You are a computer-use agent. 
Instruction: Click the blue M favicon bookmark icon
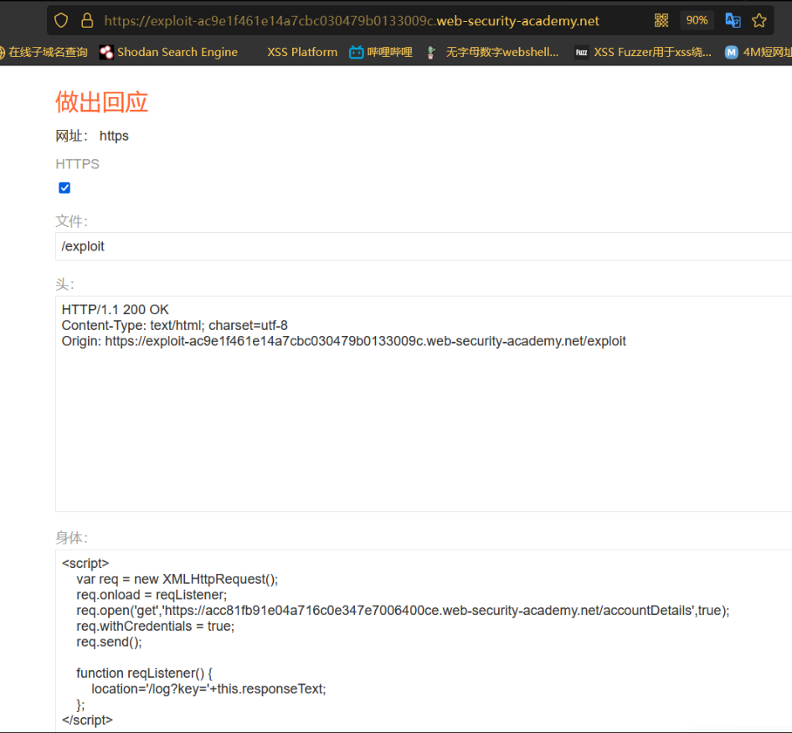pos(731,52)
